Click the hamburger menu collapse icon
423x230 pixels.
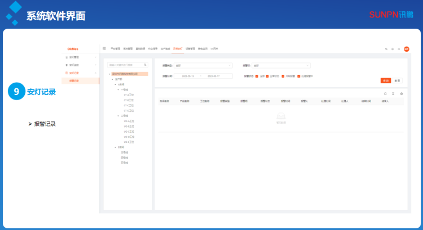[x=104, y=49]
